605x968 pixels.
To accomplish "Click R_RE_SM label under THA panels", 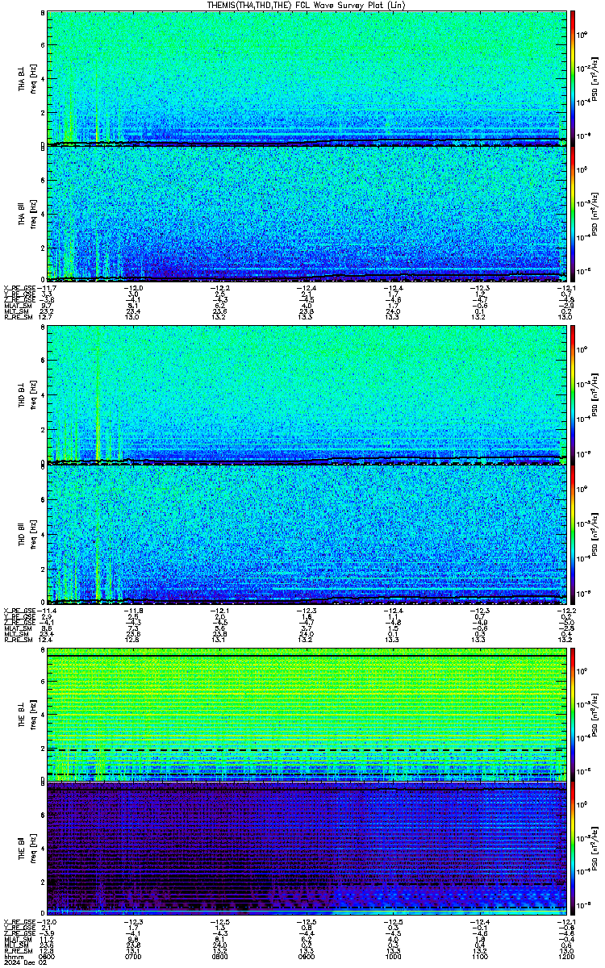I will coord(17,317).
